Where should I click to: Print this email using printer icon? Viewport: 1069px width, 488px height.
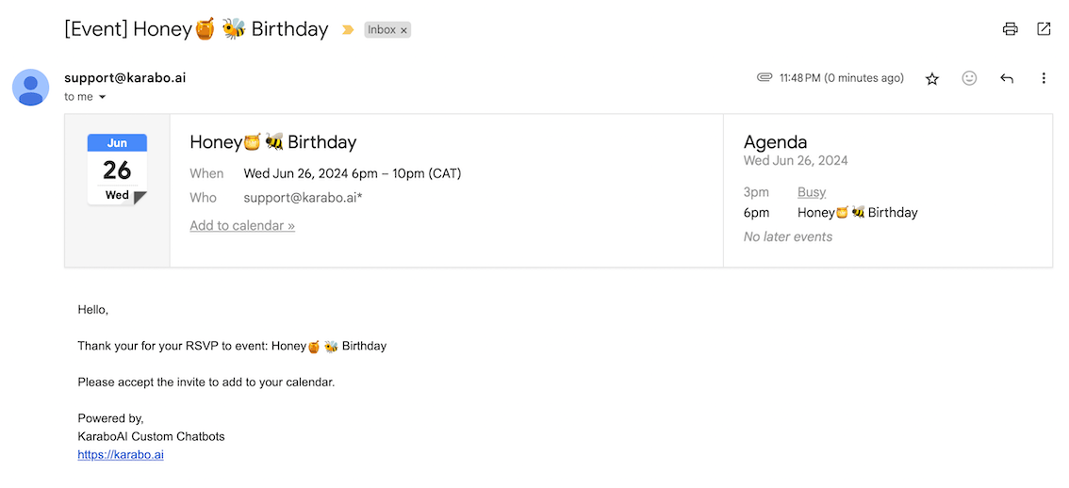[1011, 29]
